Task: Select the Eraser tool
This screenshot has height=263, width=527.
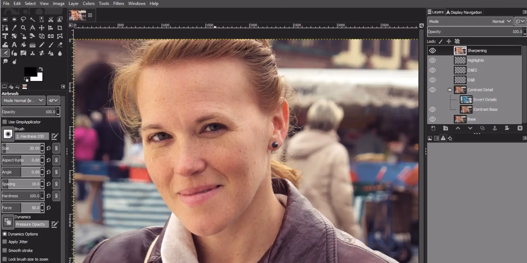Action: pyautogui.click(x=60, y=45)
